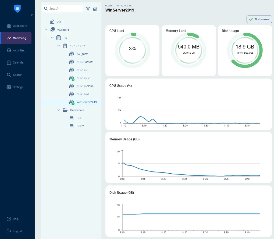Screen dimensions: 274x239
Task: Focus the inventory Search field
Action: pos(65,9)
